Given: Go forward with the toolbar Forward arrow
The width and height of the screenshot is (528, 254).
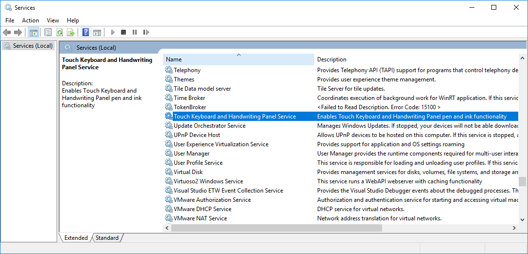Looking at the screenshot, I should click(x=18, y=32).
